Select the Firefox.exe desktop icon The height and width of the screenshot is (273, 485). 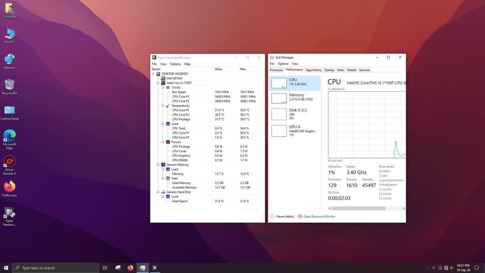tap(9, 189)
